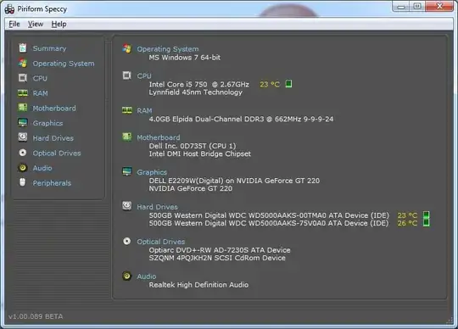Open Optical Drives section from sidebar
Image resolution: width=458 pixels, height=329 pixels.
(x=57, y=153)
